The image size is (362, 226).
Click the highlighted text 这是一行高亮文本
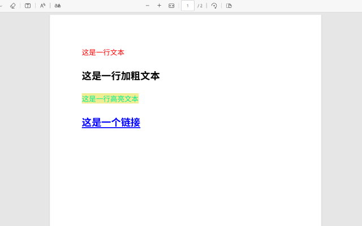tap(110, 98)
